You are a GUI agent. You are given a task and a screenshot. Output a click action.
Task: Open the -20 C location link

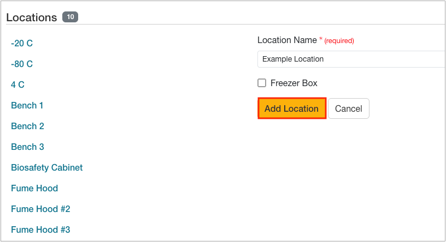point(22,44)
